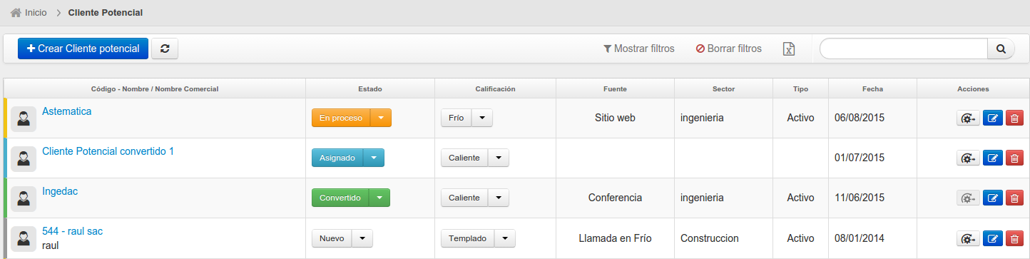Image resolution: width=1030 pixels, height=259 pixels.
Task: Convert Cliente Potencial convertido 1 gear icon
Action: 968,158
